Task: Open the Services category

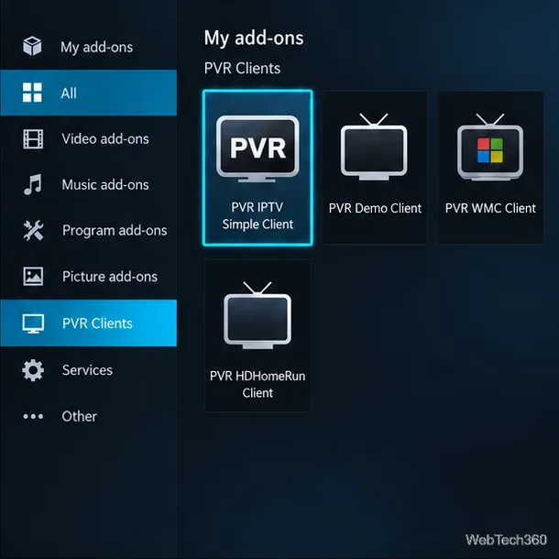Action: pyautogui.click(x=87, y=370)
